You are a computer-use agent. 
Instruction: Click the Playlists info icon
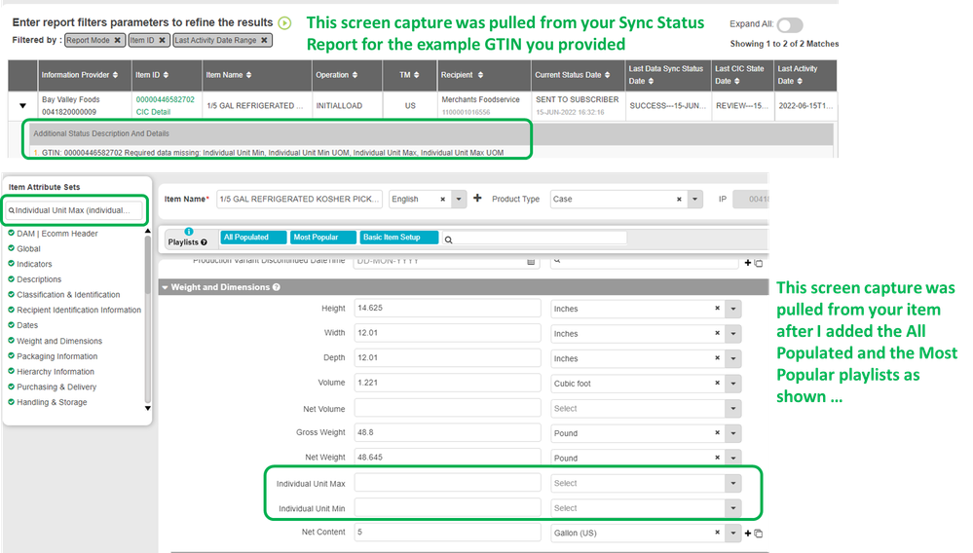point(189,232)
